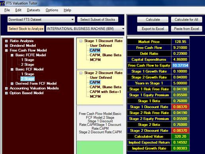Click the Export to Excel button

coord(153,29)
